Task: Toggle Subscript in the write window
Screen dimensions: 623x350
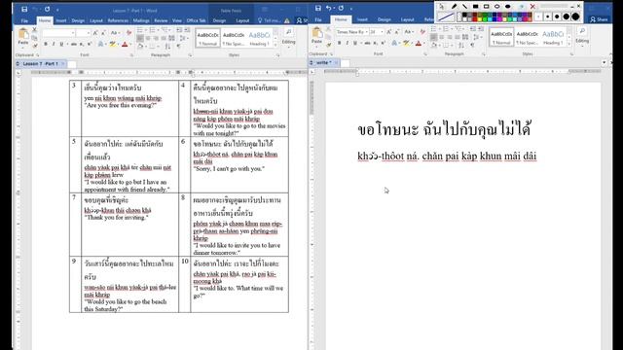Action: pyautogui.click(x=376, y=43)
